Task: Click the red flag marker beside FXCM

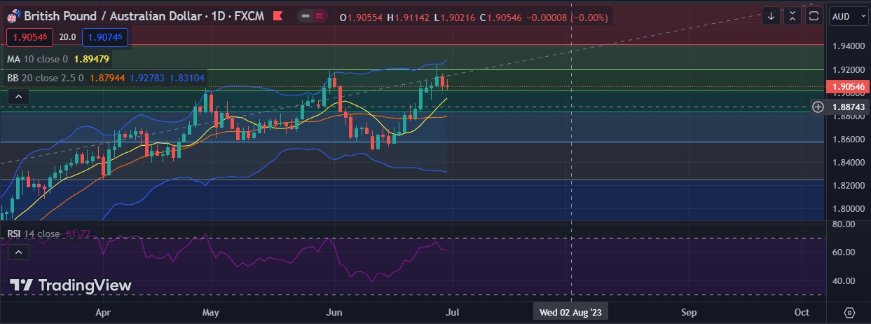Action: tap(278, 16)
